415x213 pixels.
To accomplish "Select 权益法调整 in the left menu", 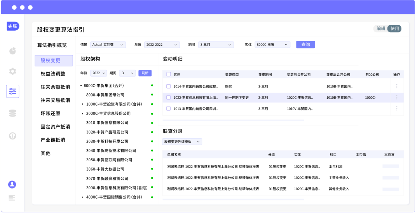I will 53,74.
